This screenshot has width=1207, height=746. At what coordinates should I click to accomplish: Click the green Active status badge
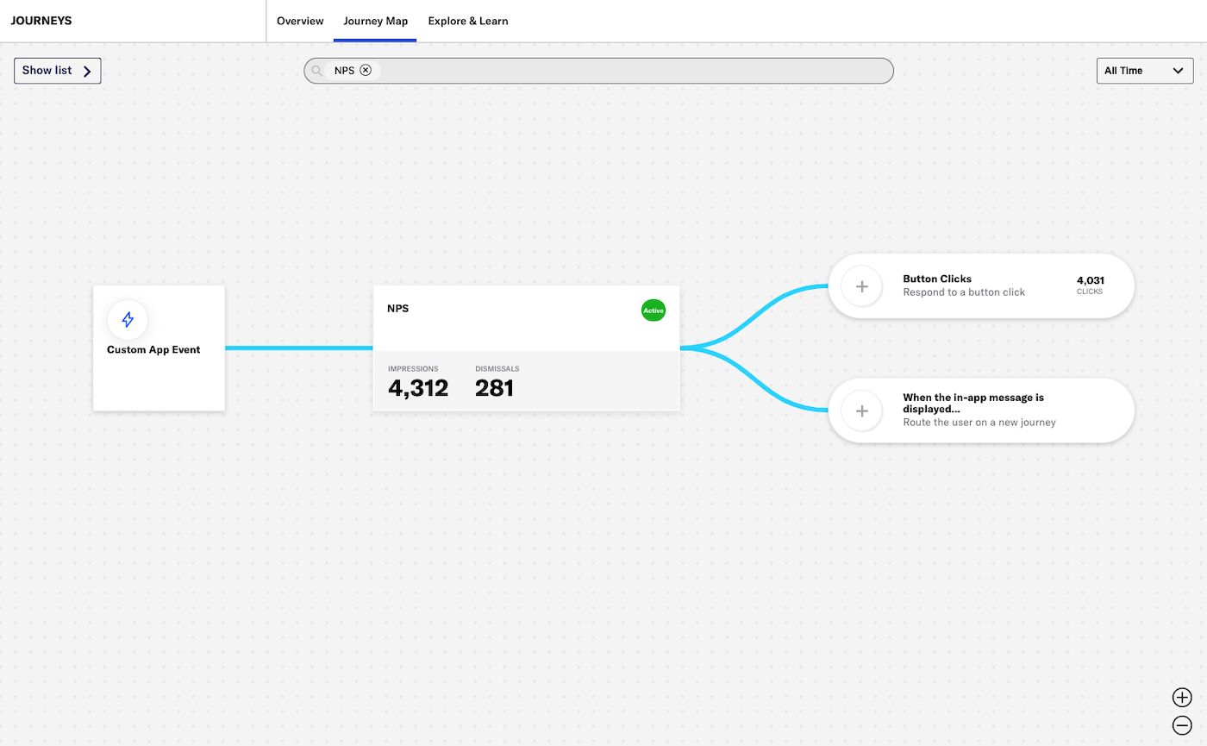coord(653,310)
